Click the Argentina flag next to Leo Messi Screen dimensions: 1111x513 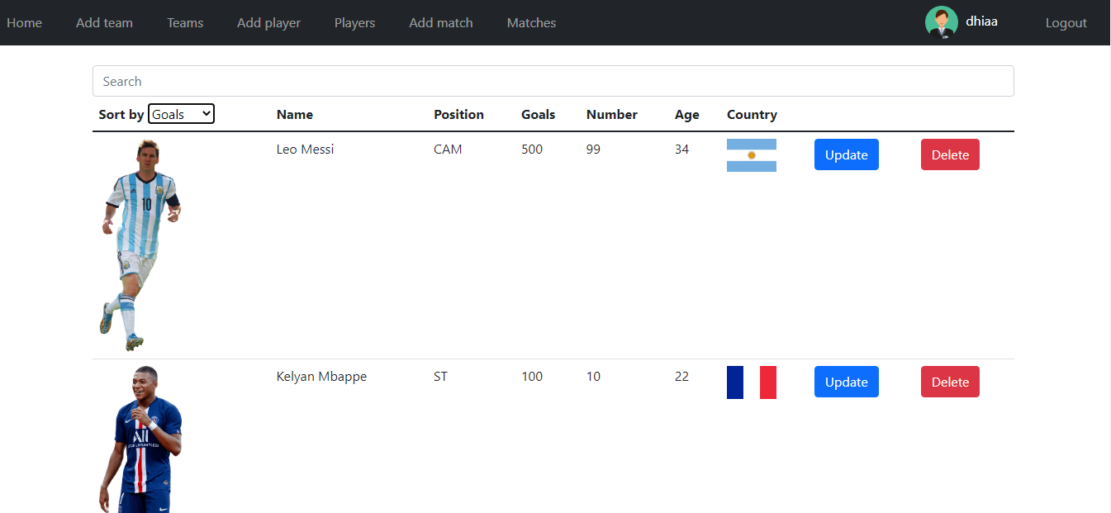coord(751,154)
